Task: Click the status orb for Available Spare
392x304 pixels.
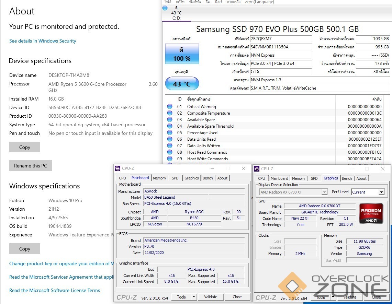Action: pyautogui.click(x=170, y=120)
